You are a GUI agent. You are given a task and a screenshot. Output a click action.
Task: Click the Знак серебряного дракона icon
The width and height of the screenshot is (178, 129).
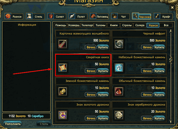coord(119,115)
